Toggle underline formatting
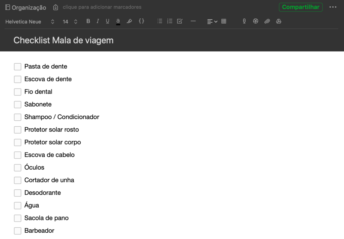This screenshot has height=239, width=344. (107, 21)
